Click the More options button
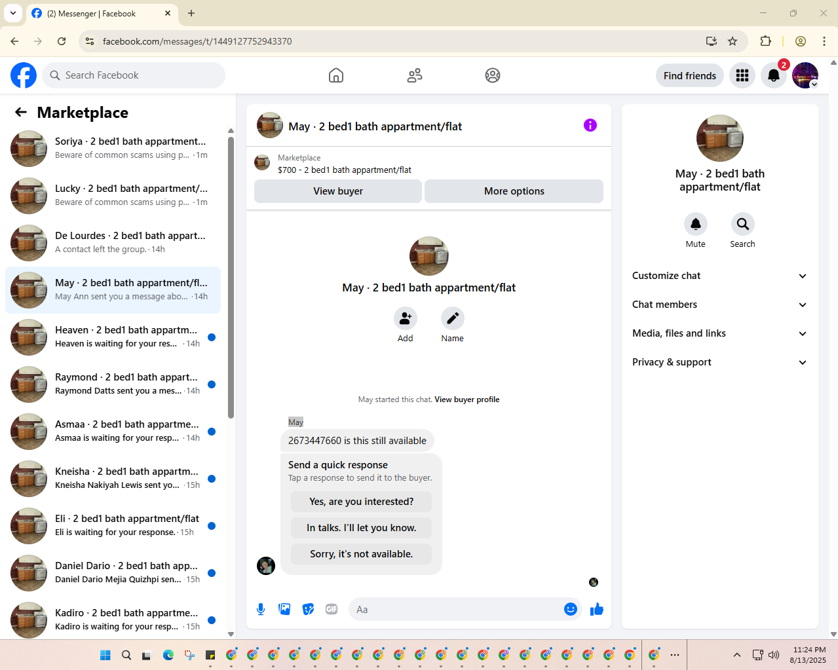This screenshot has height=670, width=838. (x=514, y=191)
